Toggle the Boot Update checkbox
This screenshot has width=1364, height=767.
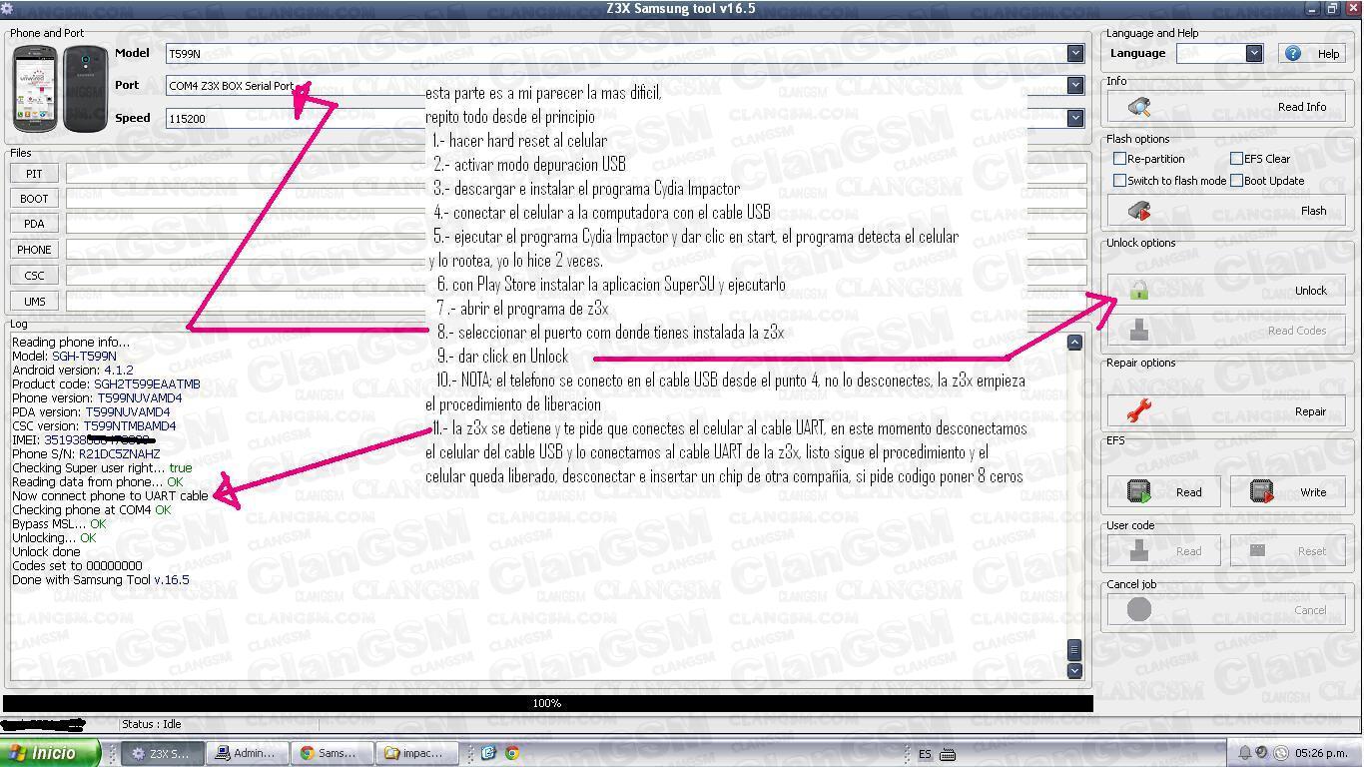tap(1236, 181)
